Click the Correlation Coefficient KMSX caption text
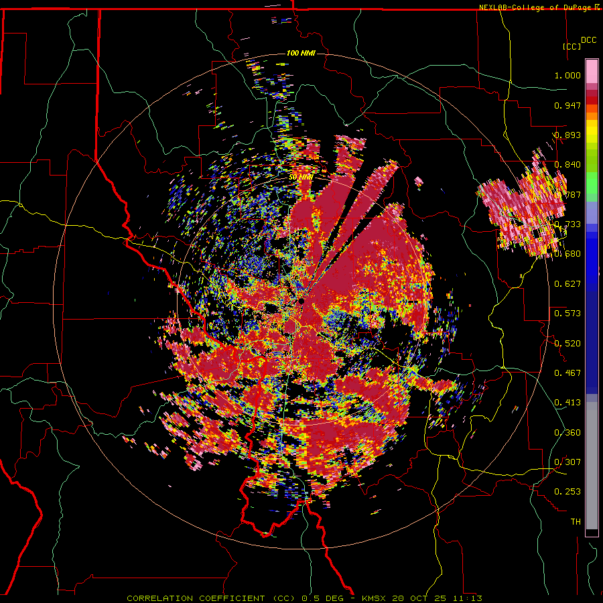The height and width of the screenshot is (603, 603). click(304, 598)
